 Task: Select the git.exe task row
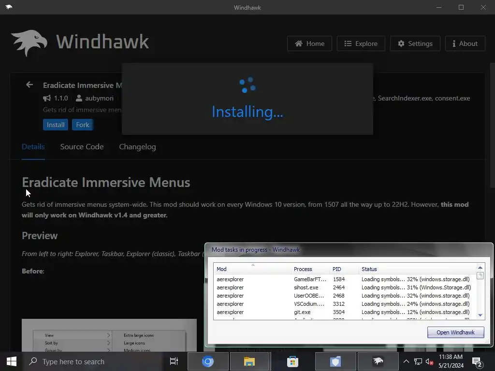(x=344, y=312)
